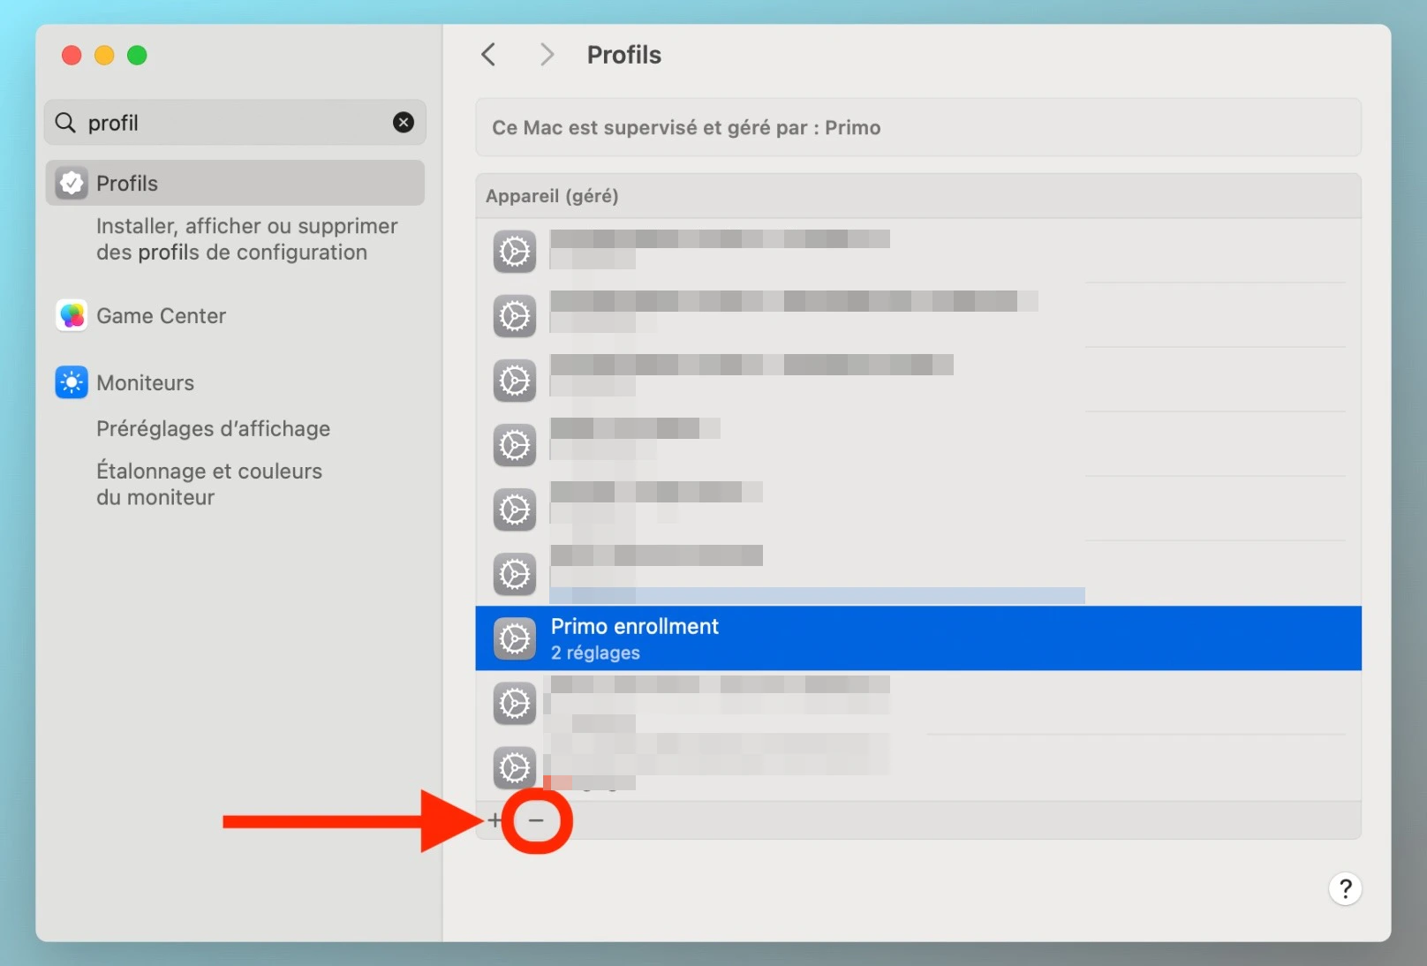Open 'Installer, afficher ou supprimer des profils' entry
Image resolution: width=1427 pixels, height=966 pixels.
[246, 238]
